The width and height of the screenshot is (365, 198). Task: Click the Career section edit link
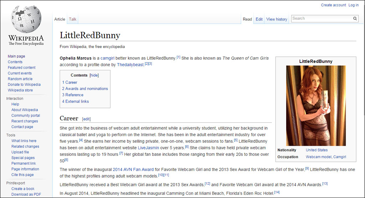(86, 119)
